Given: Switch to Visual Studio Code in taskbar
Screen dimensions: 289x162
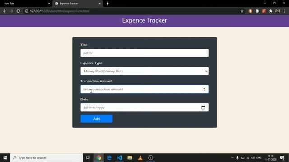Looking at the screenshot, I should pyautogui.click(x=119, y=158).
